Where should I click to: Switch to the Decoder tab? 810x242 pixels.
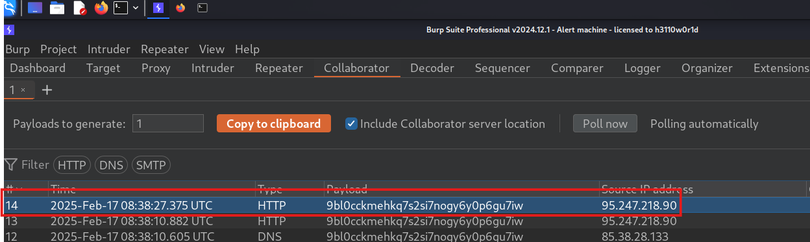432,68
